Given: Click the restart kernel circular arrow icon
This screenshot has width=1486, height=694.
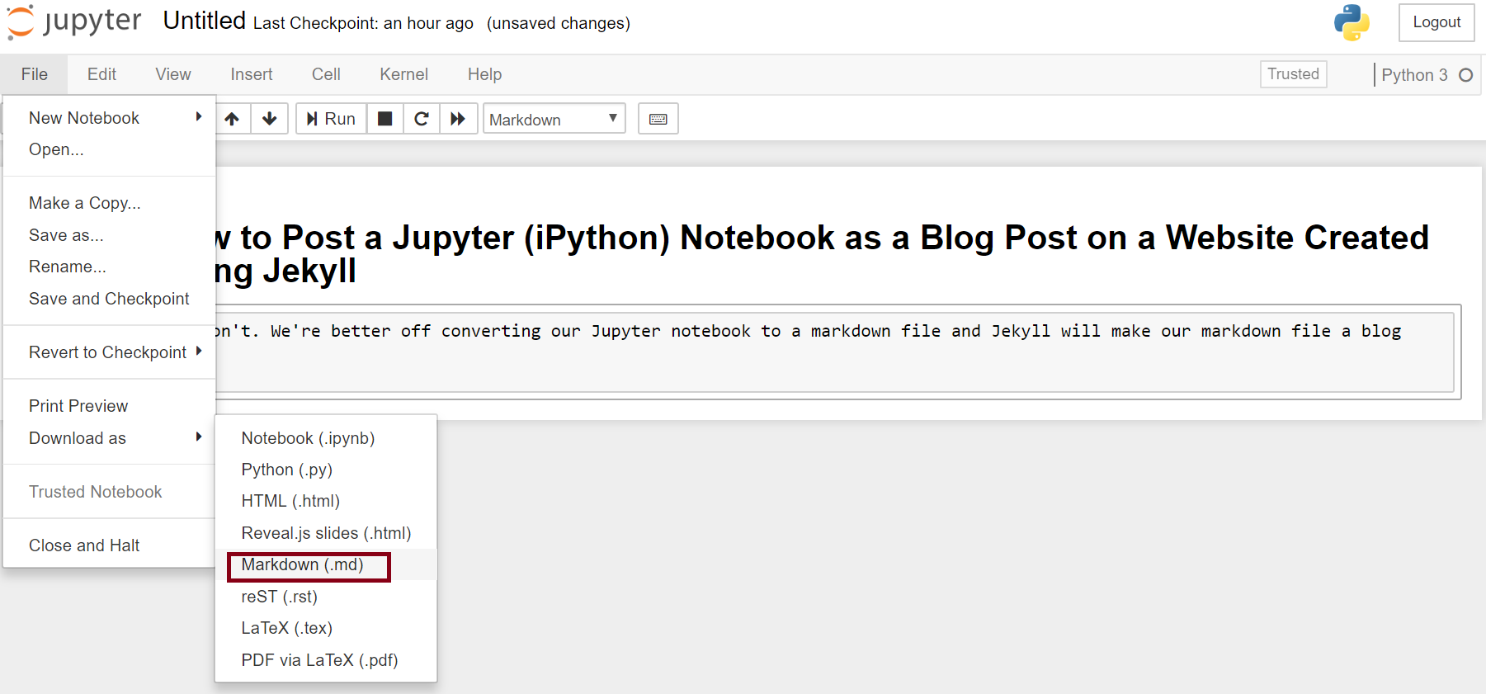Looking at the screenshot, I should point(421,119).
